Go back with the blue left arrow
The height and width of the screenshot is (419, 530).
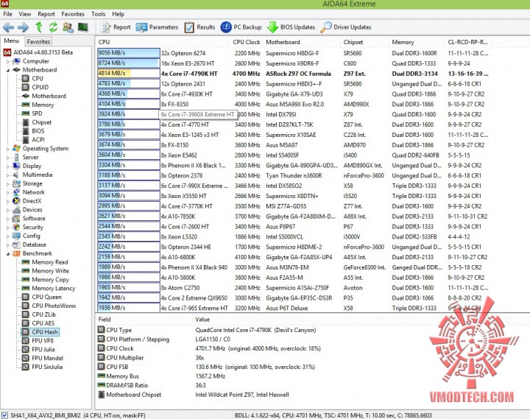coord(8,27)
